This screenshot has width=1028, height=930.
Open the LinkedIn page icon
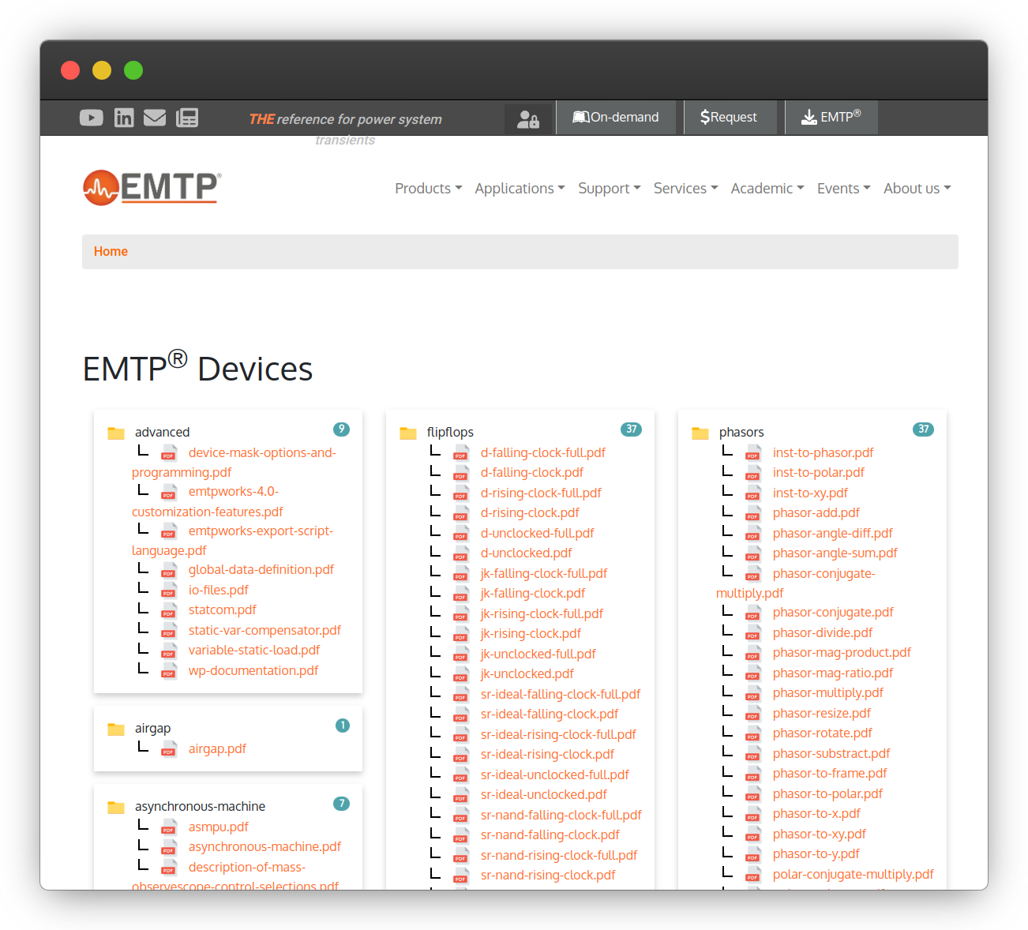[124, 118]
